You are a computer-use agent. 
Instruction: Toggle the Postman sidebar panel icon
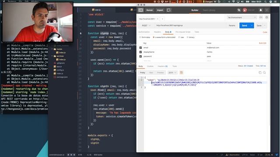(x=141, y=10)
